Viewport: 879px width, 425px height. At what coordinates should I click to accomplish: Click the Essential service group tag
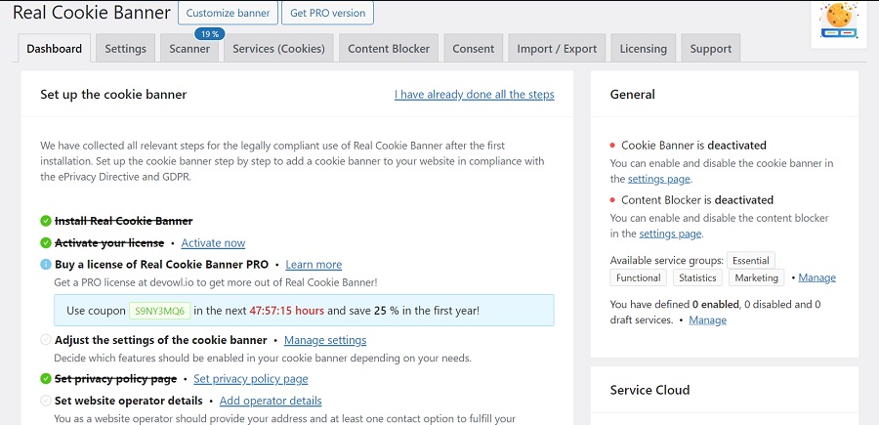750,261
